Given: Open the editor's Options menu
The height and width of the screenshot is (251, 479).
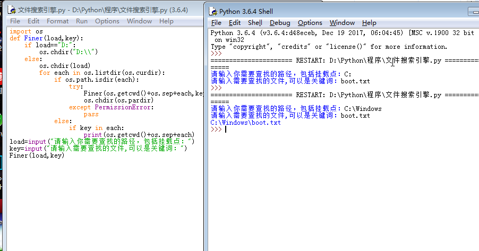Looking at the screenshot, I should [107, 21].
